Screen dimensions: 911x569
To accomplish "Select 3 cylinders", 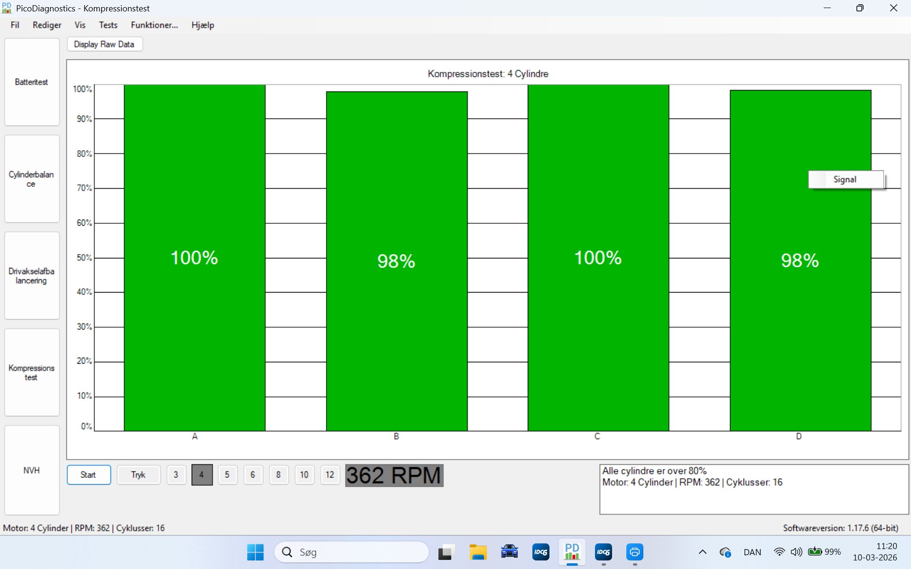I will [x=176, y=475].
